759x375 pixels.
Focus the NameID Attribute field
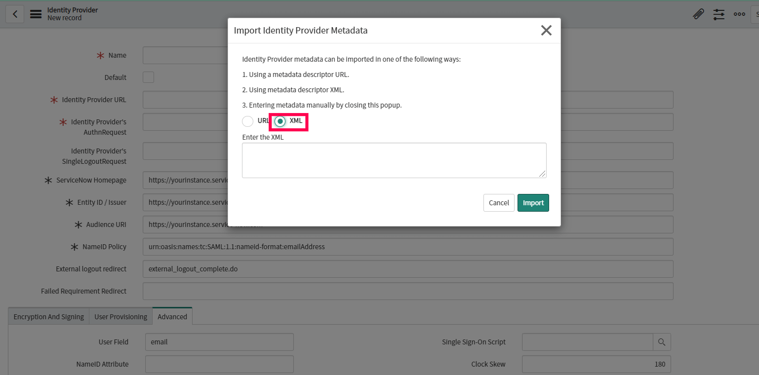[219, 364]
